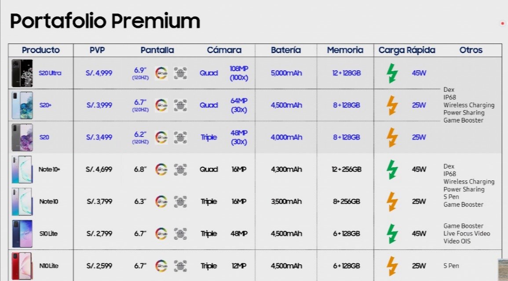Click the S/. 4,999 price
Image resolution: width=508 pixels, height=281 pixels.
(x=99, y=73)
